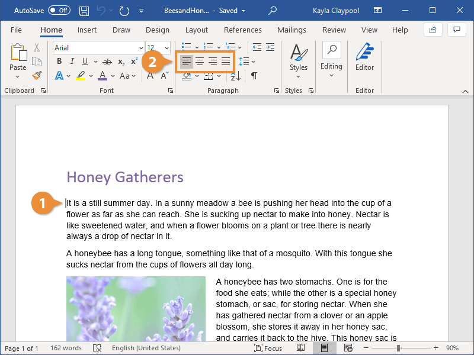Toggle bold formatting
Image resolution: width=474 pixels, height=355 pixels.
point(59,62)
